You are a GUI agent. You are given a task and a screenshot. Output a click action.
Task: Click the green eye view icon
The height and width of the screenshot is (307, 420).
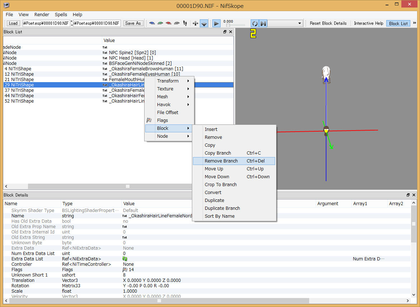click(x=160, y=23)
